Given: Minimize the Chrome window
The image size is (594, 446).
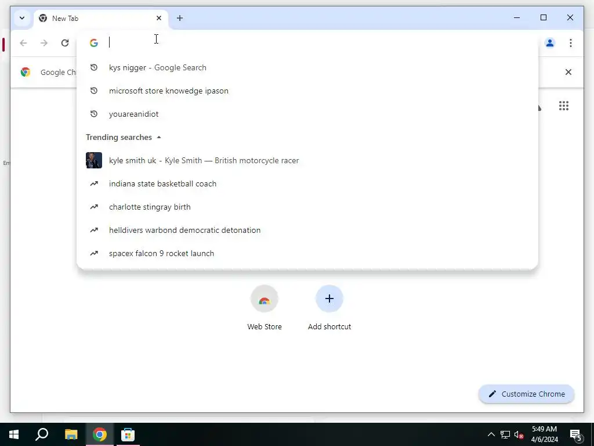Looking at the screenshot, I should 517,18.
